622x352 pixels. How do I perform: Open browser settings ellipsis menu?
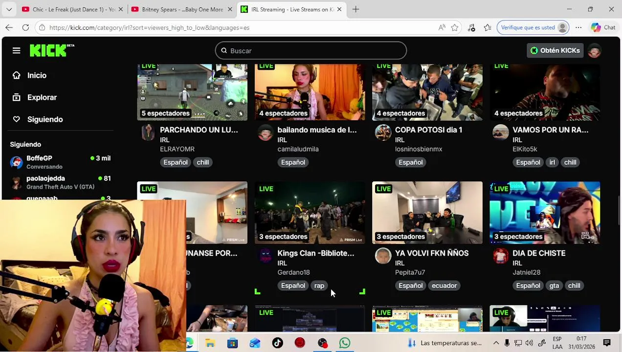[578, 27]
